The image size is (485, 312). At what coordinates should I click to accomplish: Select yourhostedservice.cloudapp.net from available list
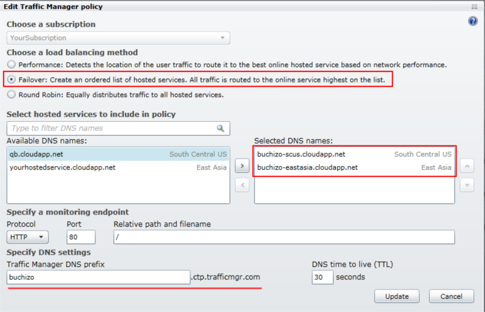coord(118,167)
